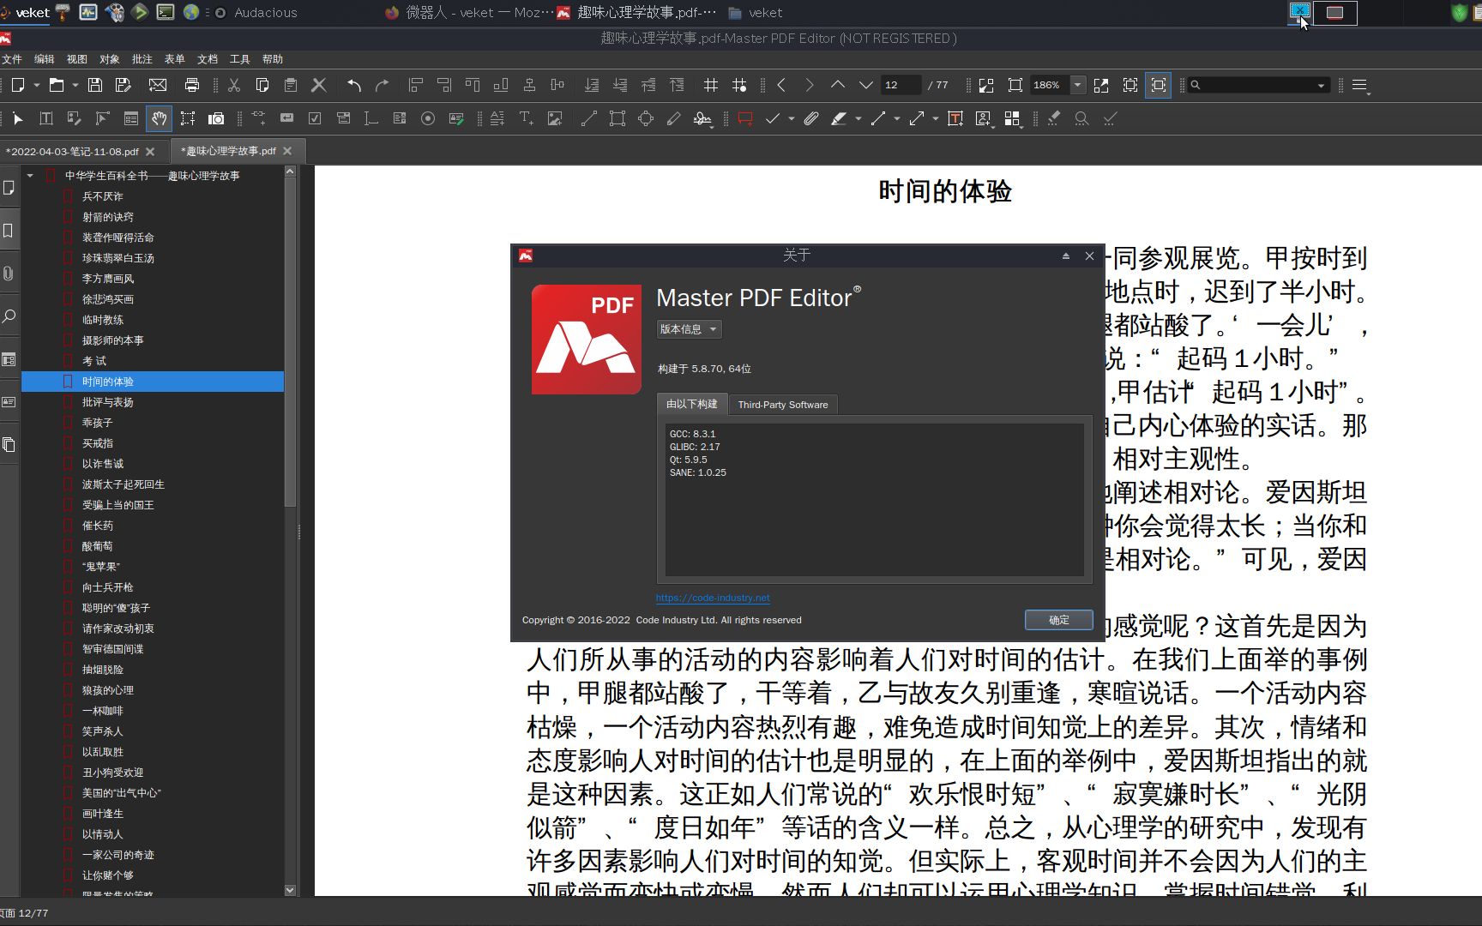Open the Attachments sidebar panel
The width and height of the screenshot is (1482, 926).
pyautogui.click(x=9, y=274)
